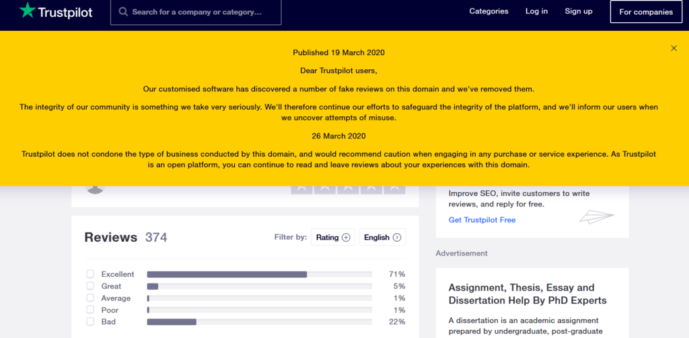Viewport: 689px width, 338px height.
Task: Click the Bad rating bar
Action: click(259, 322)
